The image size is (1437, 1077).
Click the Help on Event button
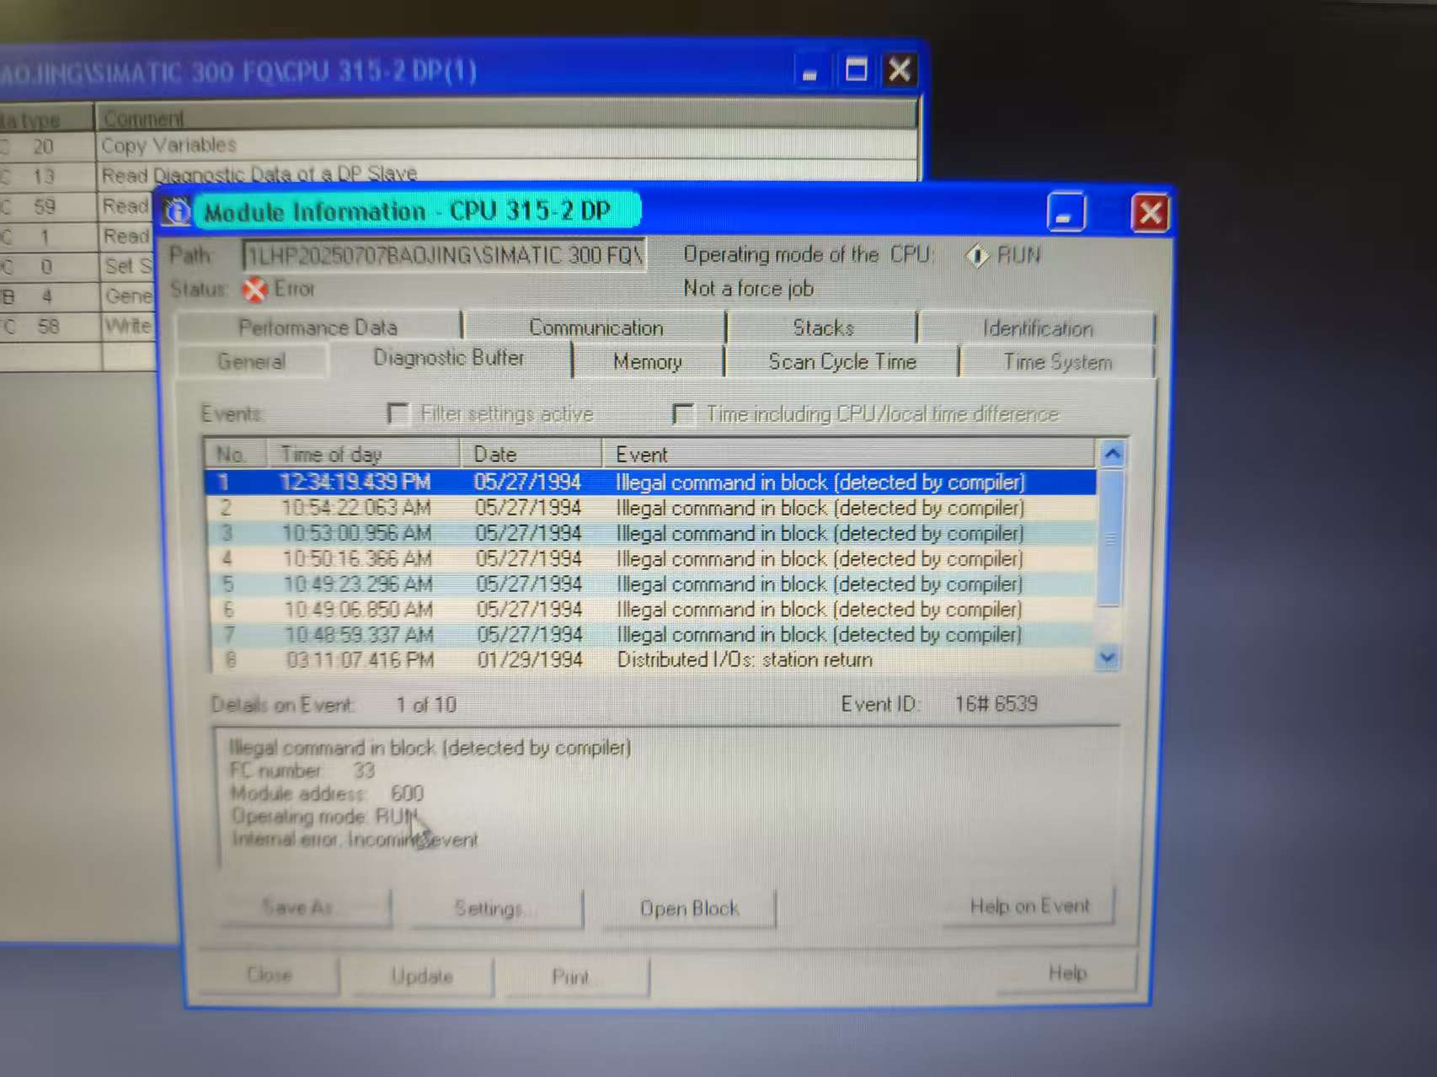(1029, 906)
